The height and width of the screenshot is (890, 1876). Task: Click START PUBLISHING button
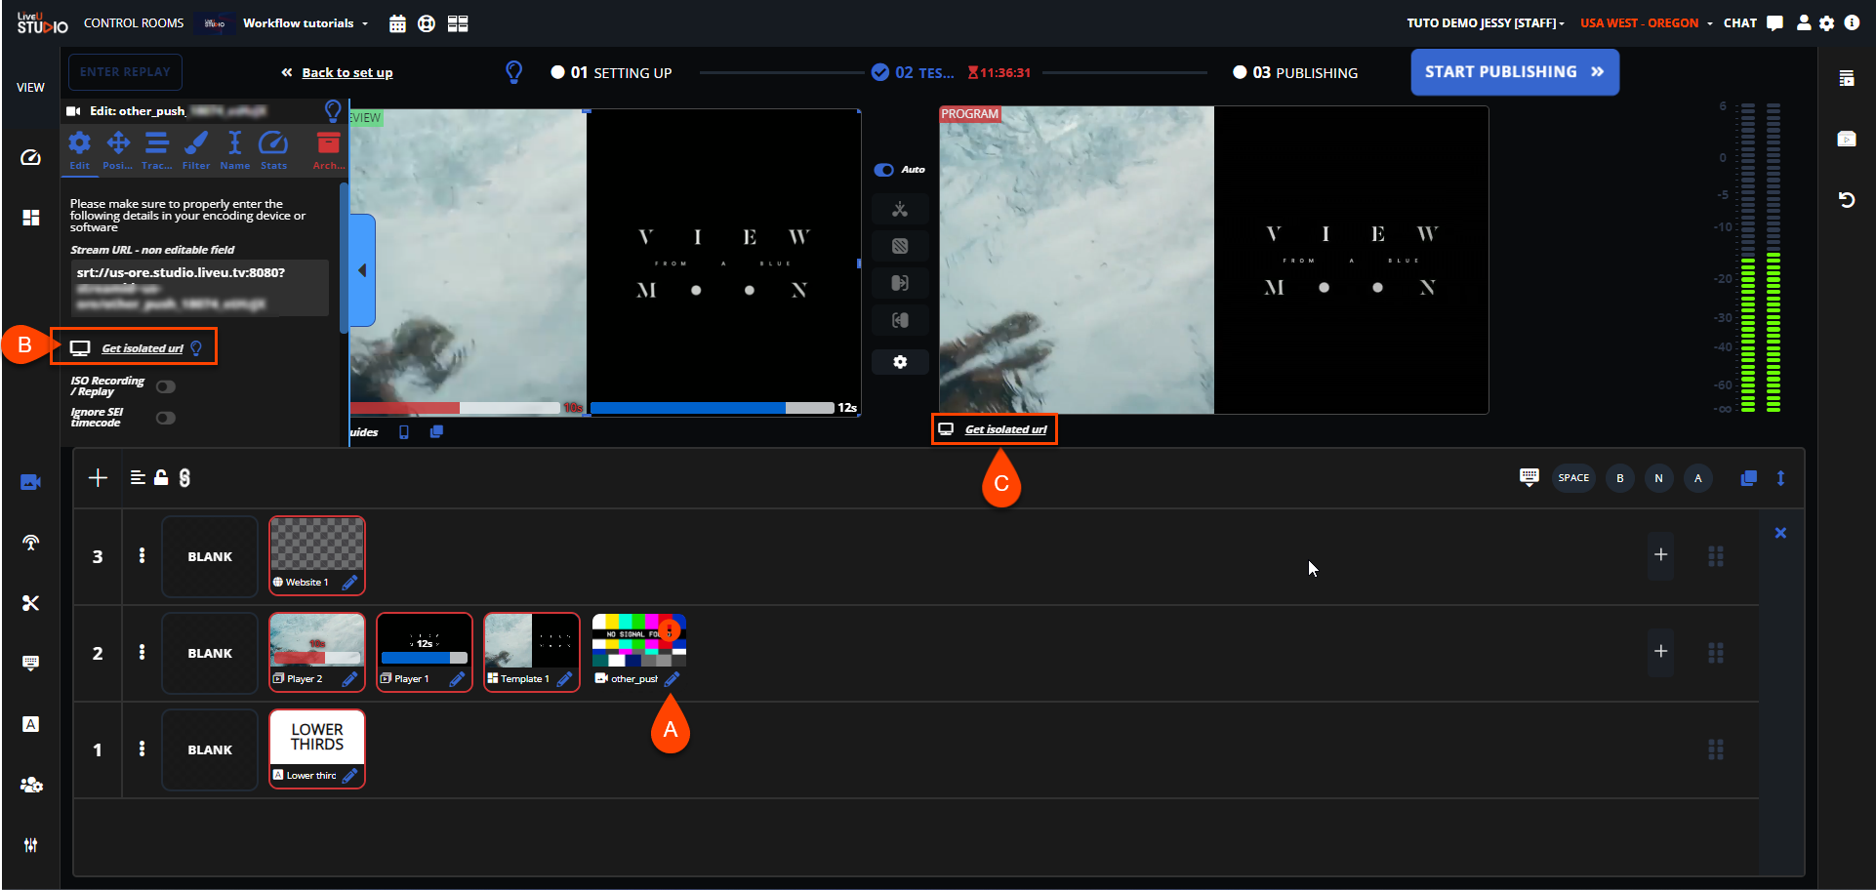coord(1515,72)
